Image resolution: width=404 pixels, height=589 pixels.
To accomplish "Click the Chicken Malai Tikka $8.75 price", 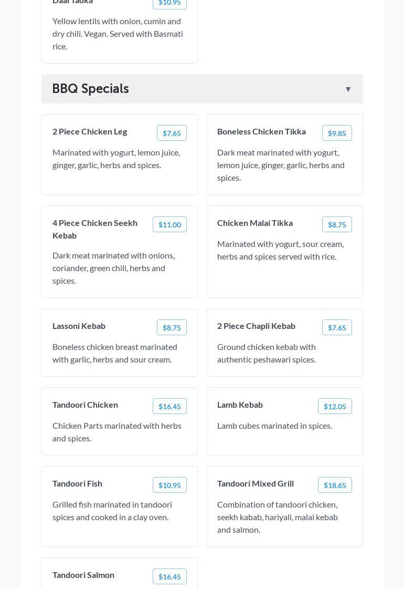I will [337, 225].
